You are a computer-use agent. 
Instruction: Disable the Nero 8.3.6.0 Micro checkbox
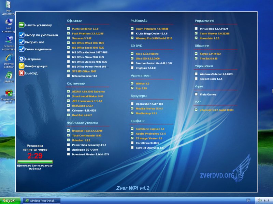(132, 54)
